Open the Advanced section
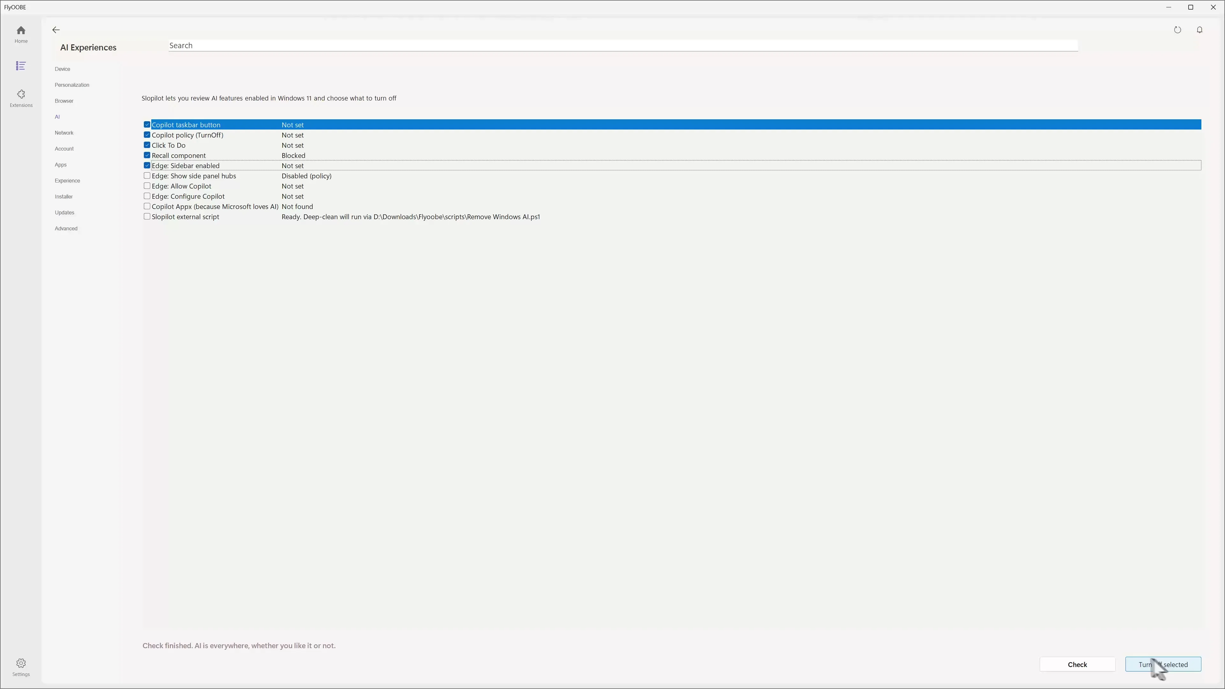This screenshot has width=1225, height=689. [x=66, y=228]
